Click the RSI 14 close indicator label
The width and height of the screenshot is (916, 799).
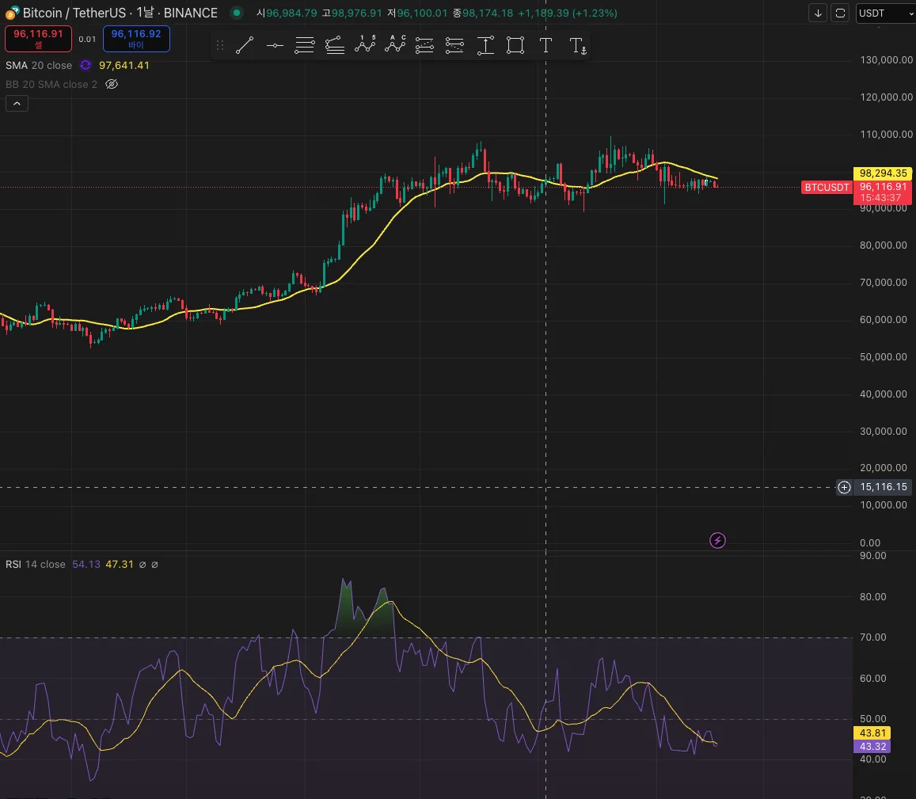(x=36, y=564)
